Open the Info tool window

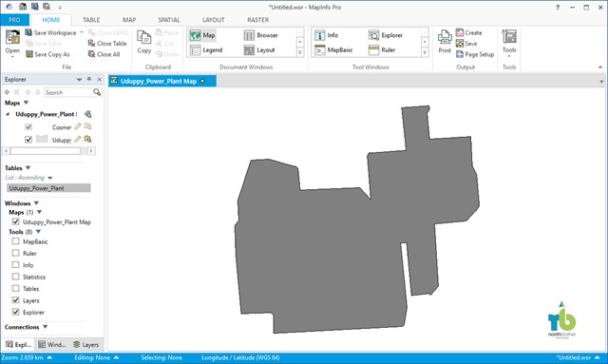(x=327, y=35)
